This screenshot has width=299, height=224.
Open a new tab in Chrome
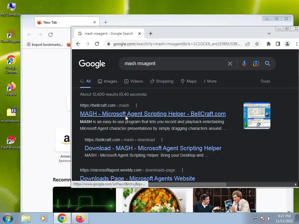pos(151,34)
